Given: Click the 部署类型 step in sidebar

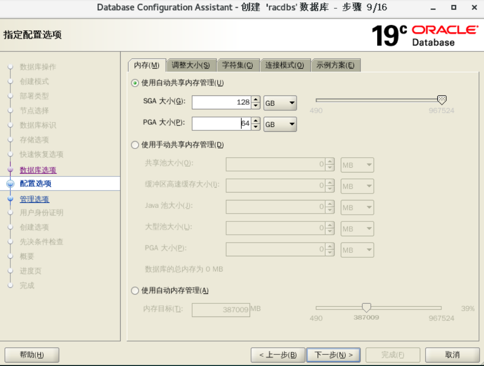Looking at the screenshot, I should click(34, 96).
